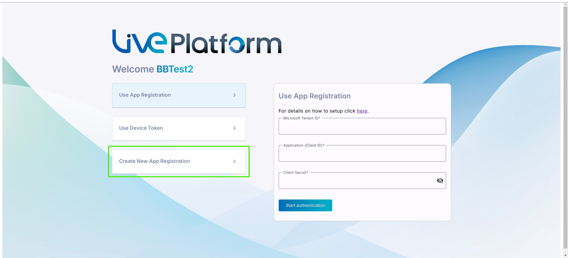The width and height of the screenshot is (568, 258).
Task: Focus the Client Secret input field
Action: tap(355, 181)
